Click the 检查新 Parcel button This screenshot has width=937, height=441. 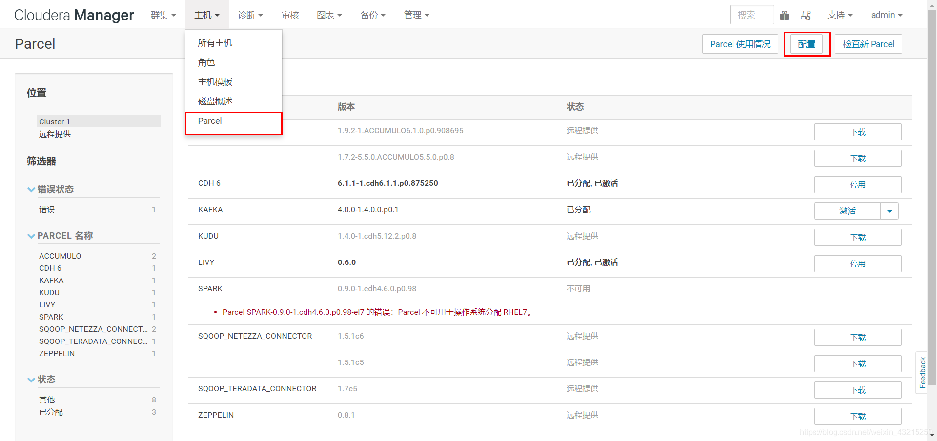(x=868, y=44)
